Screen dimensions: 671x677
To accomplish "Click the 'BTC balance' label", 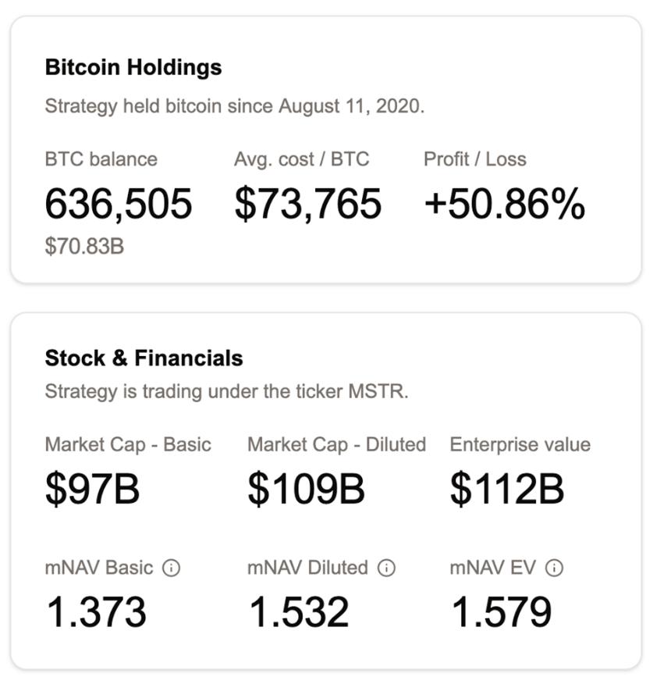I will [101, 159].
